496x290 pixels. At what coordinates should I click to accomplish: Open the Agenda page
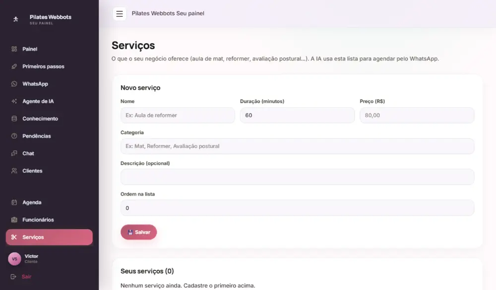pos(49,202)
